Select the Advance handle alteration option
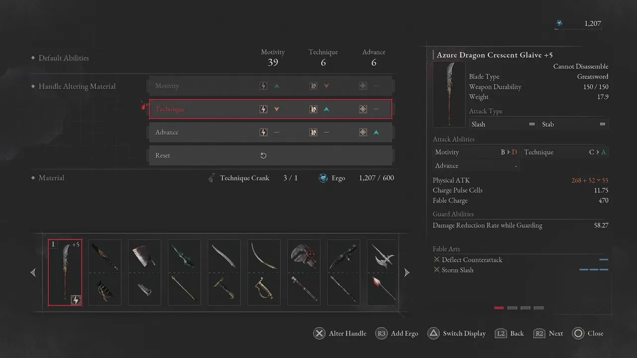This screenshot has width=637, height=358. (x=271, y=132)
